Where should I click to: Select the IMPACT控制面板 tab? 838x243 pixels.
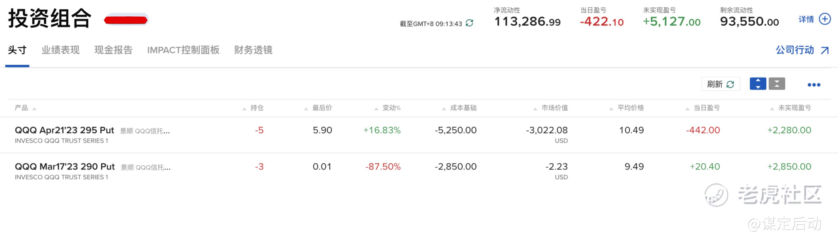click(x=183, y=50)
